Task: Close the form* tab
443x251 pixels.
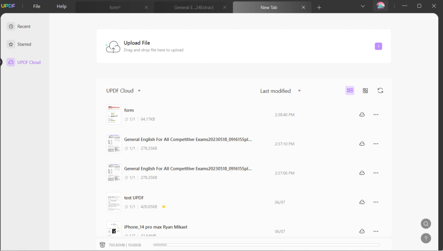Action: [146, 7]
